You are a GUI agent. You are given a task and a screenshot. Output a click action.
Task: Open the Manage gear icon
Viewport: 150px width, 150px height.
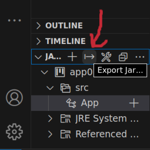14,132
